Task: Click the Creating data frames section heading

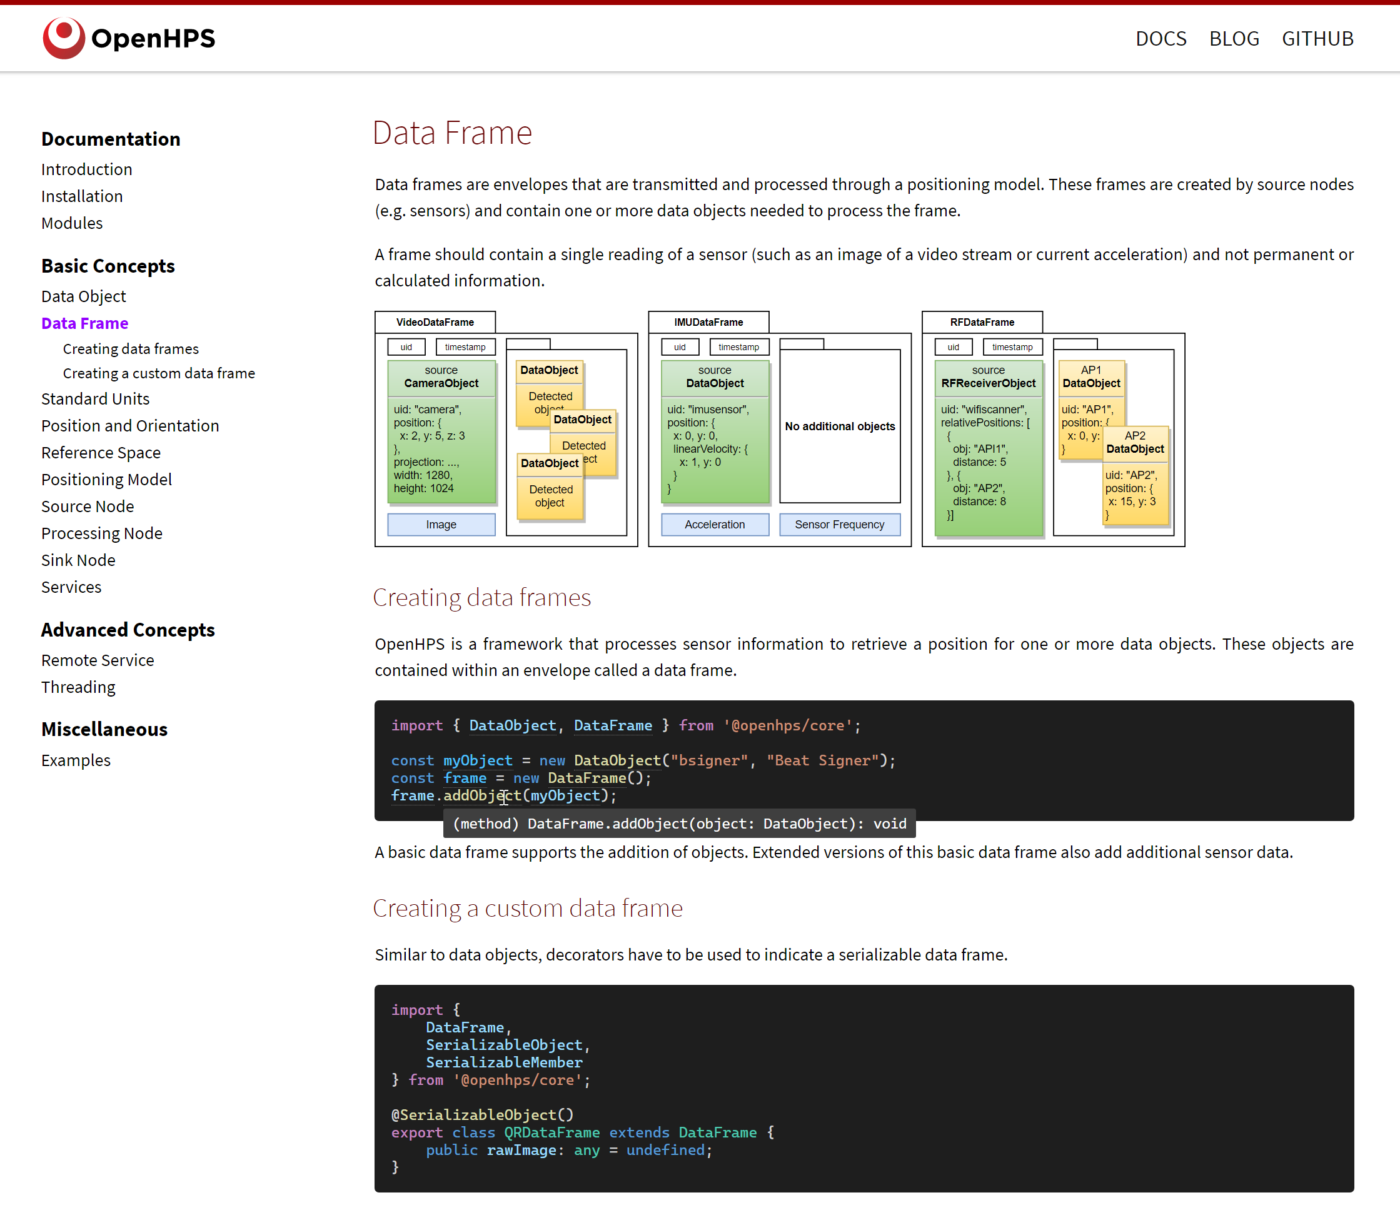Action: tap(482, 597)
